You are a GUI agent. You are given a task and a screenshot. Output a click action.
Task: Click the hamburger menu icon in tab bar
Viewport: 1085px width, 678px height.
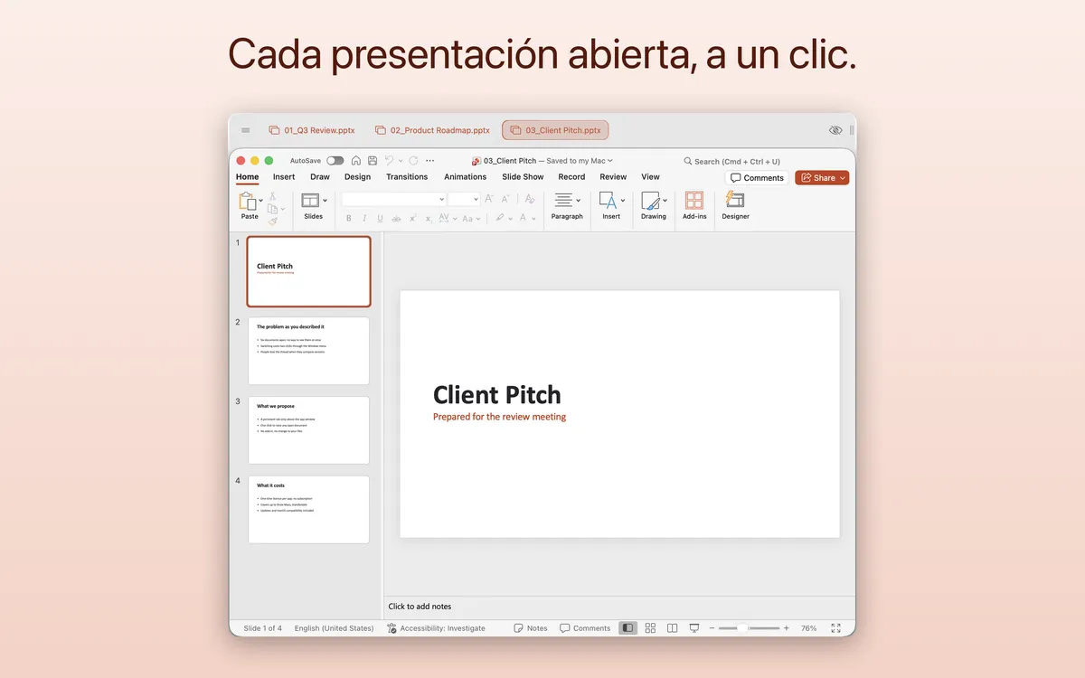coord(246,130)
